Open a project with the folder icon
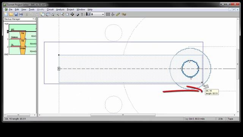The image size is (243, 137). click(11, 14)
